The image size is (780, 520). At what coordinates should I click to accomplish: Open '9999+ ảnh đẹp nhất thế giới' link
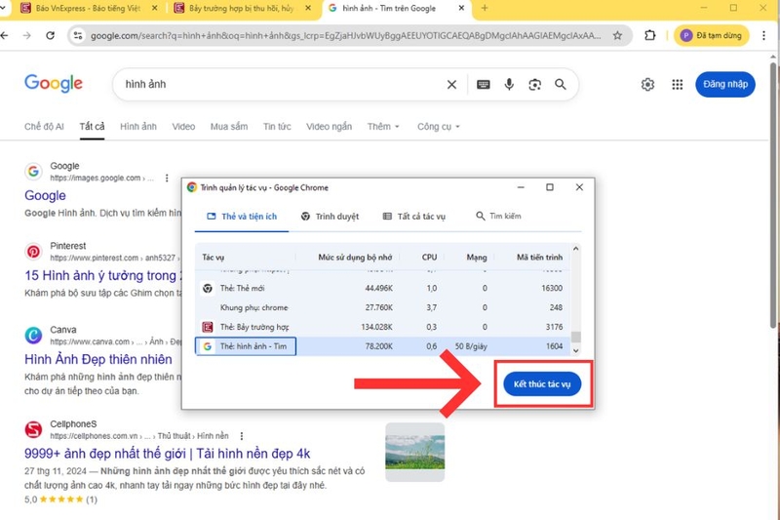[167, 454]
